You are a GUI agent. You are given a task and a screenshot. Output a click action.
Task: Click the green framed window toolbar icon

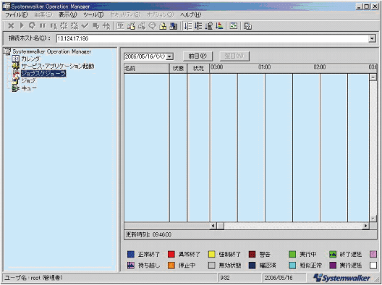click(x=234, y=26)
